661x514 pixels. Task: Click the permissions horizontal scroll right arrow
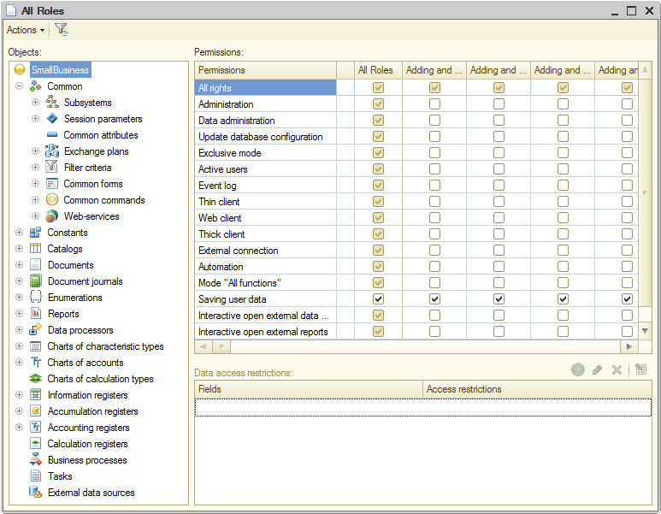click(629, 346)
